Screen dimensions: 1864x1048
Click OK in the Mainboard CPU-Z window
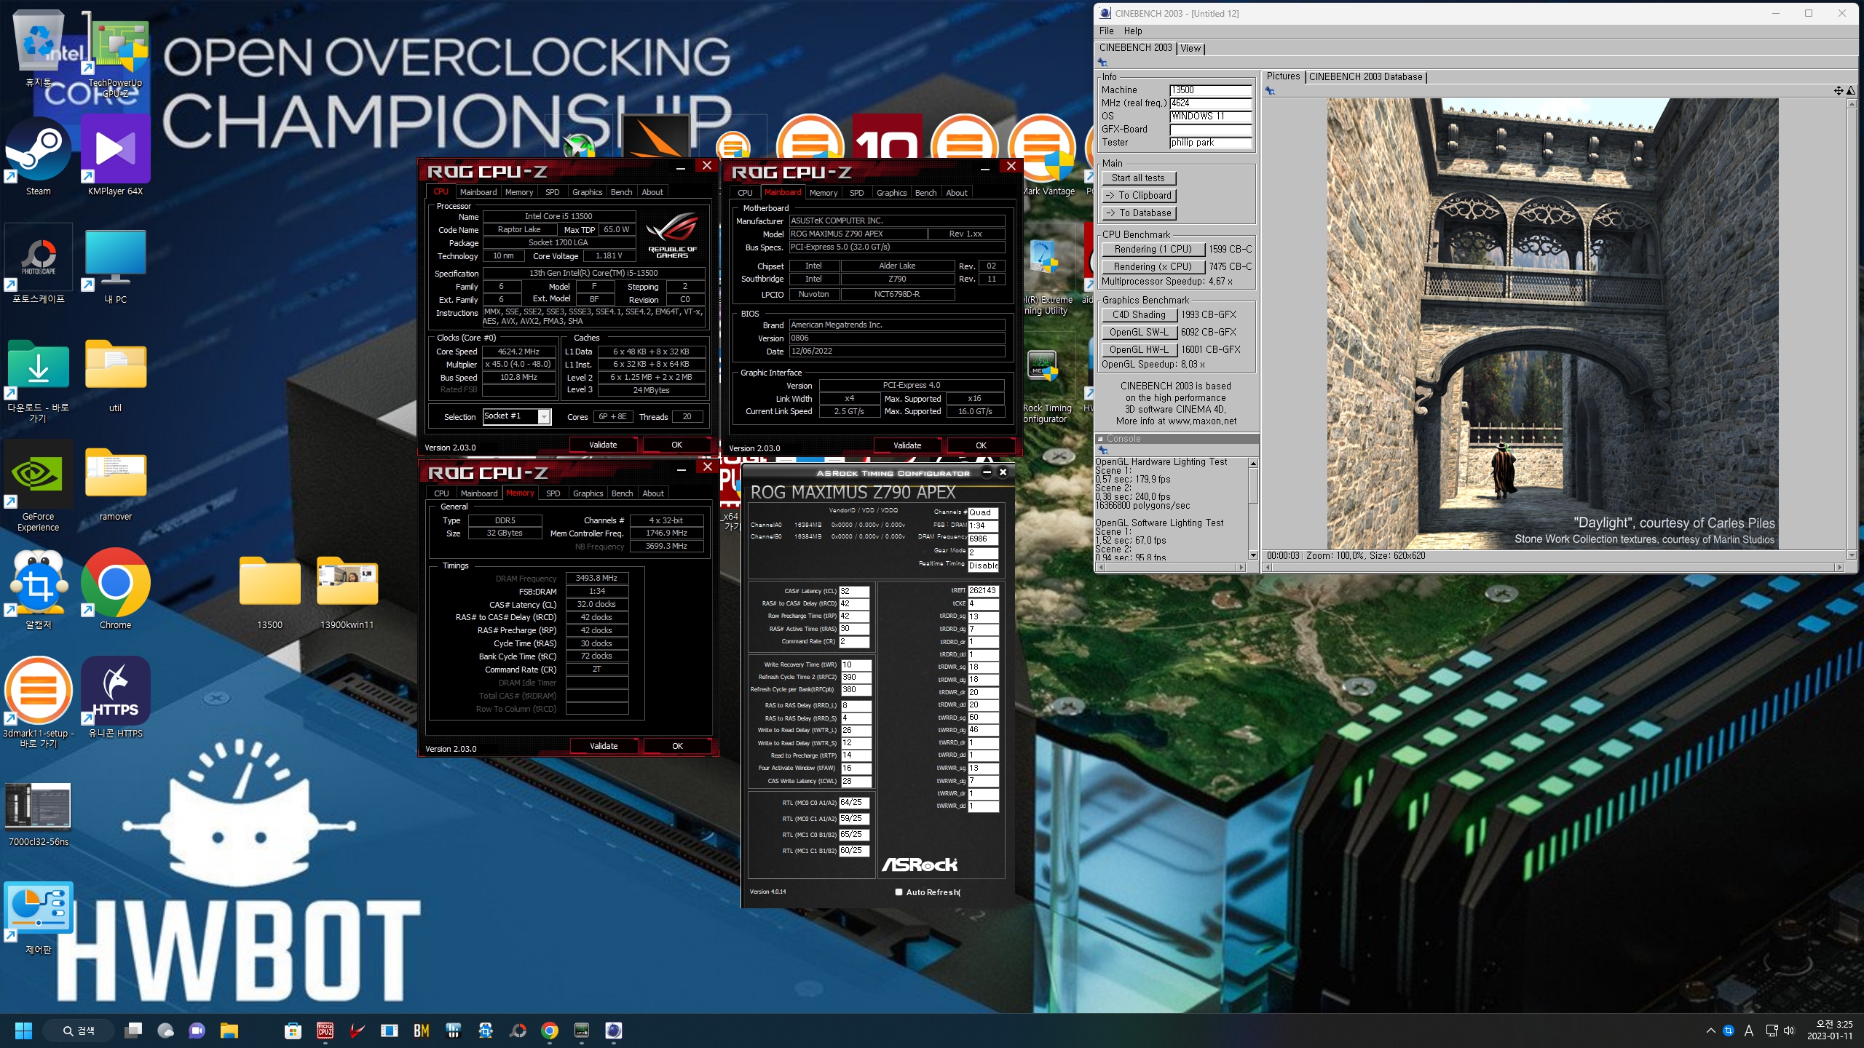click(x=981, y=445)
